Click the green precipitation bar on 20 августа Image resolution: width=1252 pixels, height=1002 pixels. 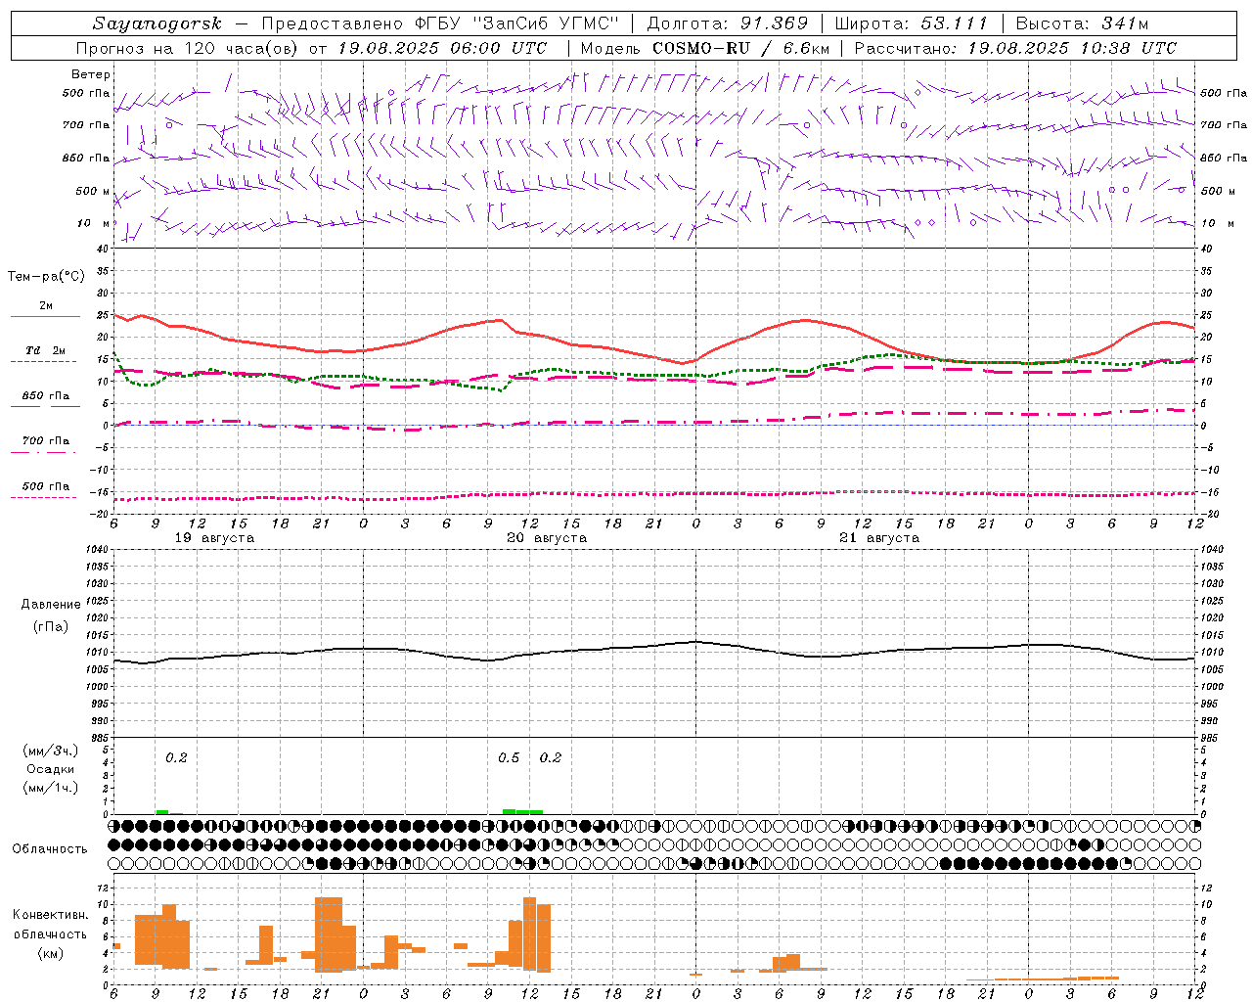pyautogui.click(x=522, y=811)
